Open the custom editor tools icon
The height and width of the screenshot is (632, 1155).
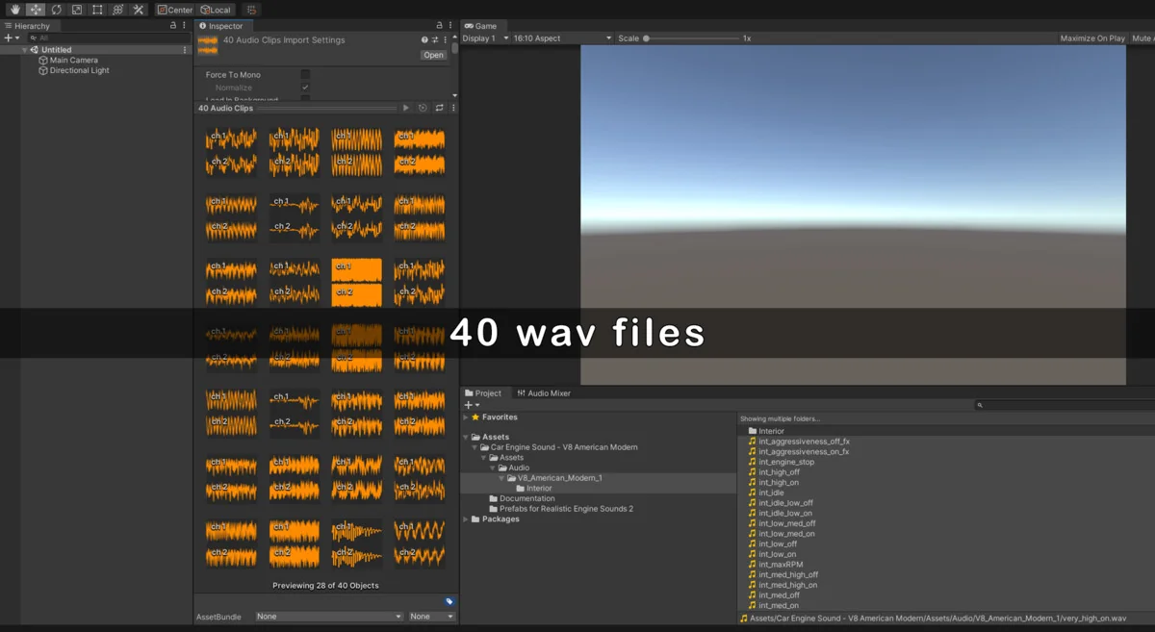(x=139, y=10)
